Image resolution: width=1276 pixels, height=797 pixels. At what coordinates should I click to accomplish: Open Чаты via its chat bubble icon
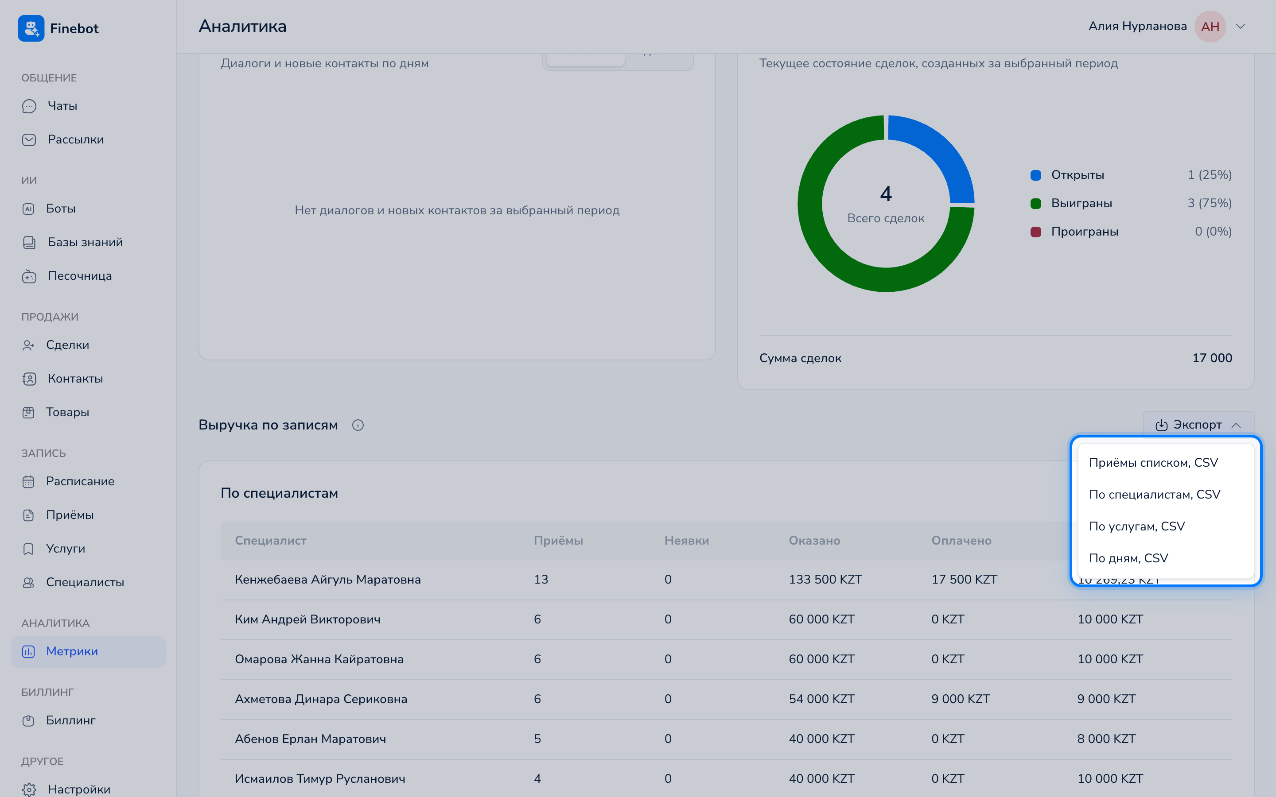(x=29, y=106)
